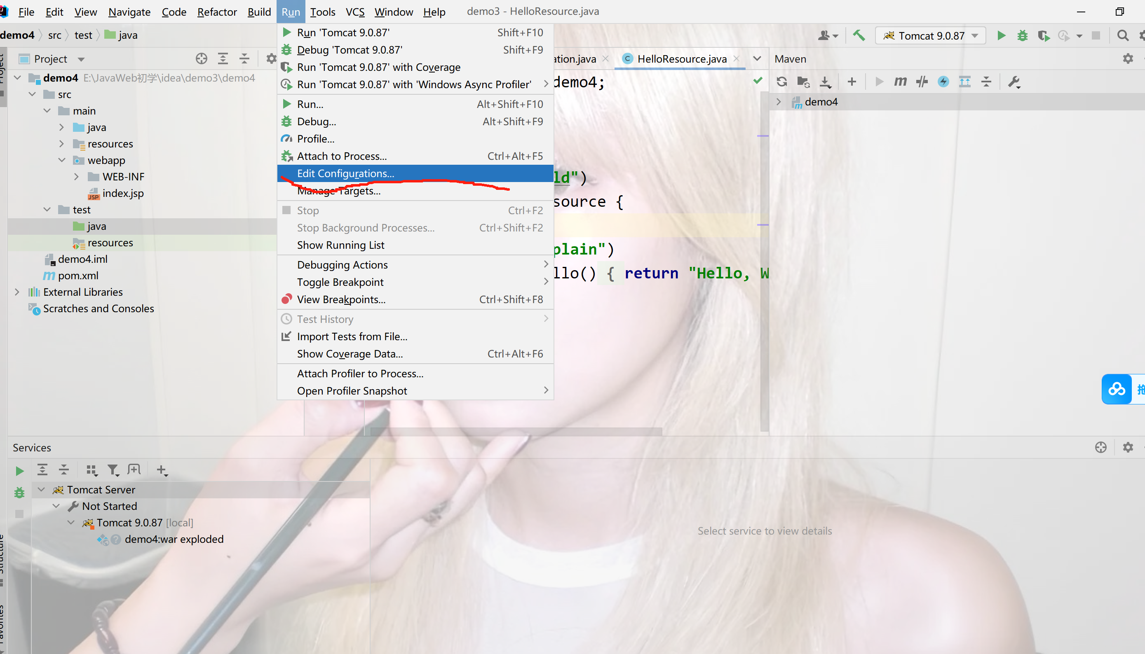Click the Debug bug icon in toolbar
Viewport: 1145px width, 654px height.
click(1022, 35)
